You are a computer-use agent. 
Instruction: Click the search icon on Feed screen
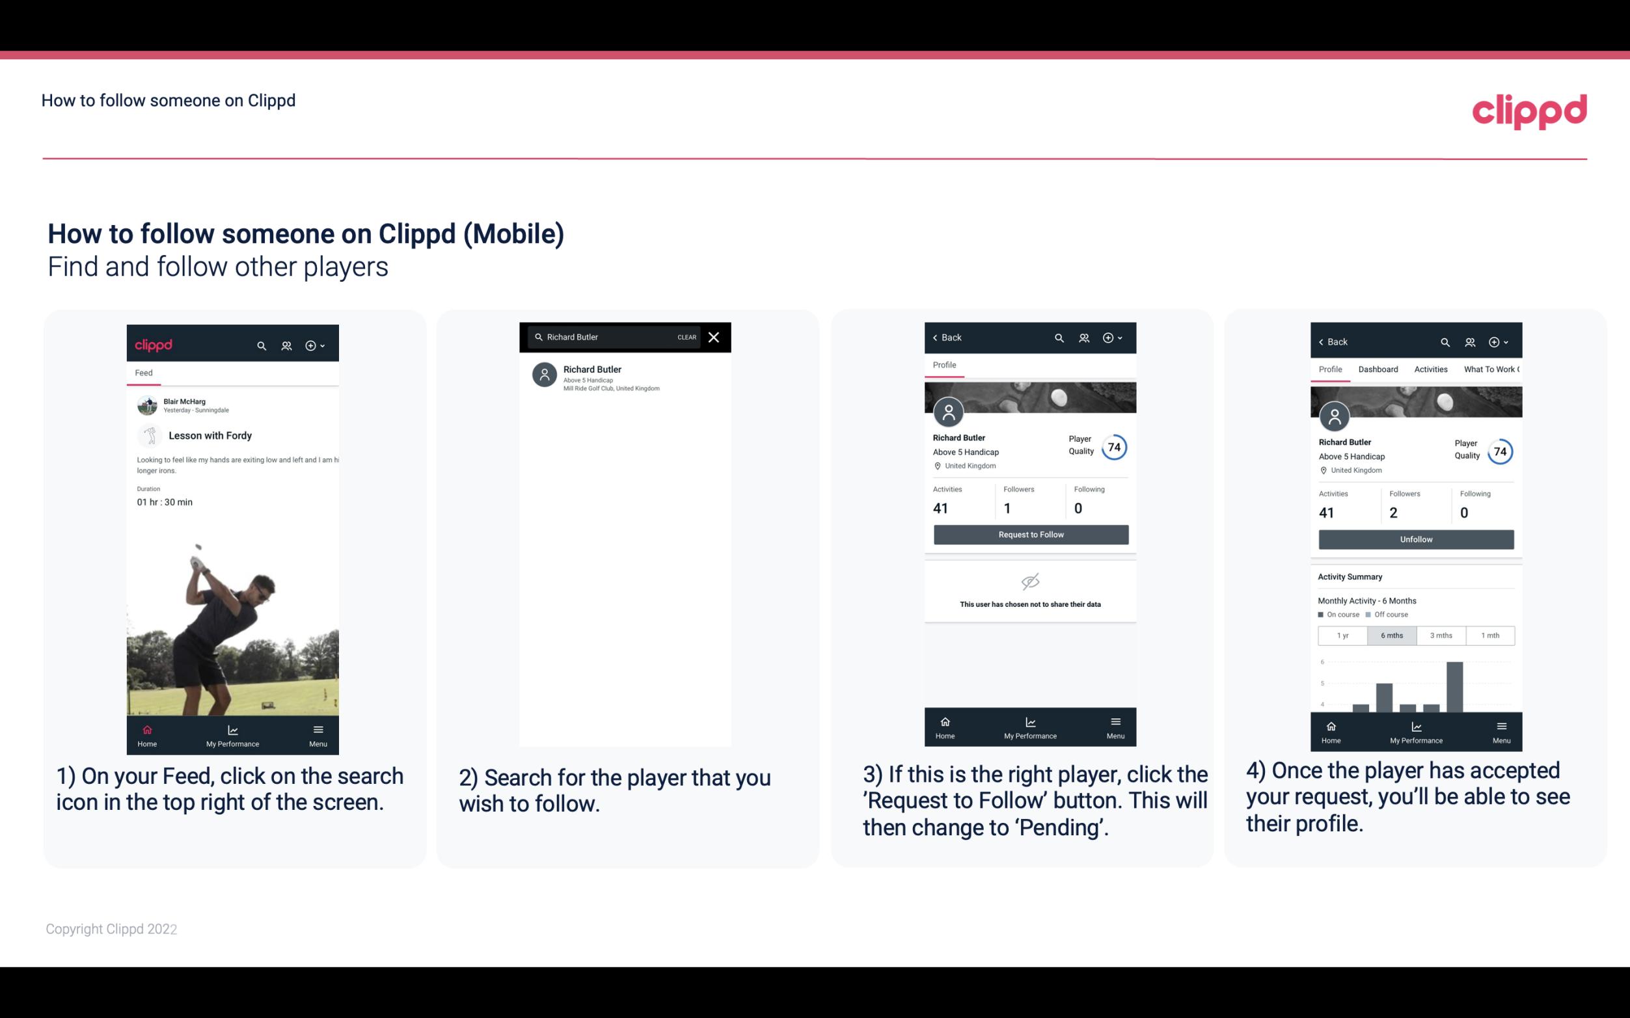click(260, 345)
